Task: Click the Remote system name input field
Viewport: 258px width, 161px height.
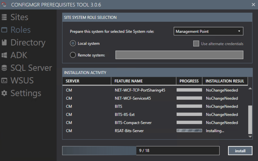Action: pyautogui.click(x=179, y=55)
